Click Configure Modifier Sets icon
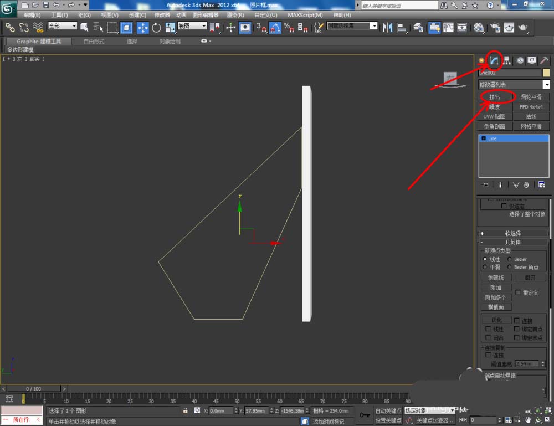Screen dimensions: 554x426 pos(541,184)
